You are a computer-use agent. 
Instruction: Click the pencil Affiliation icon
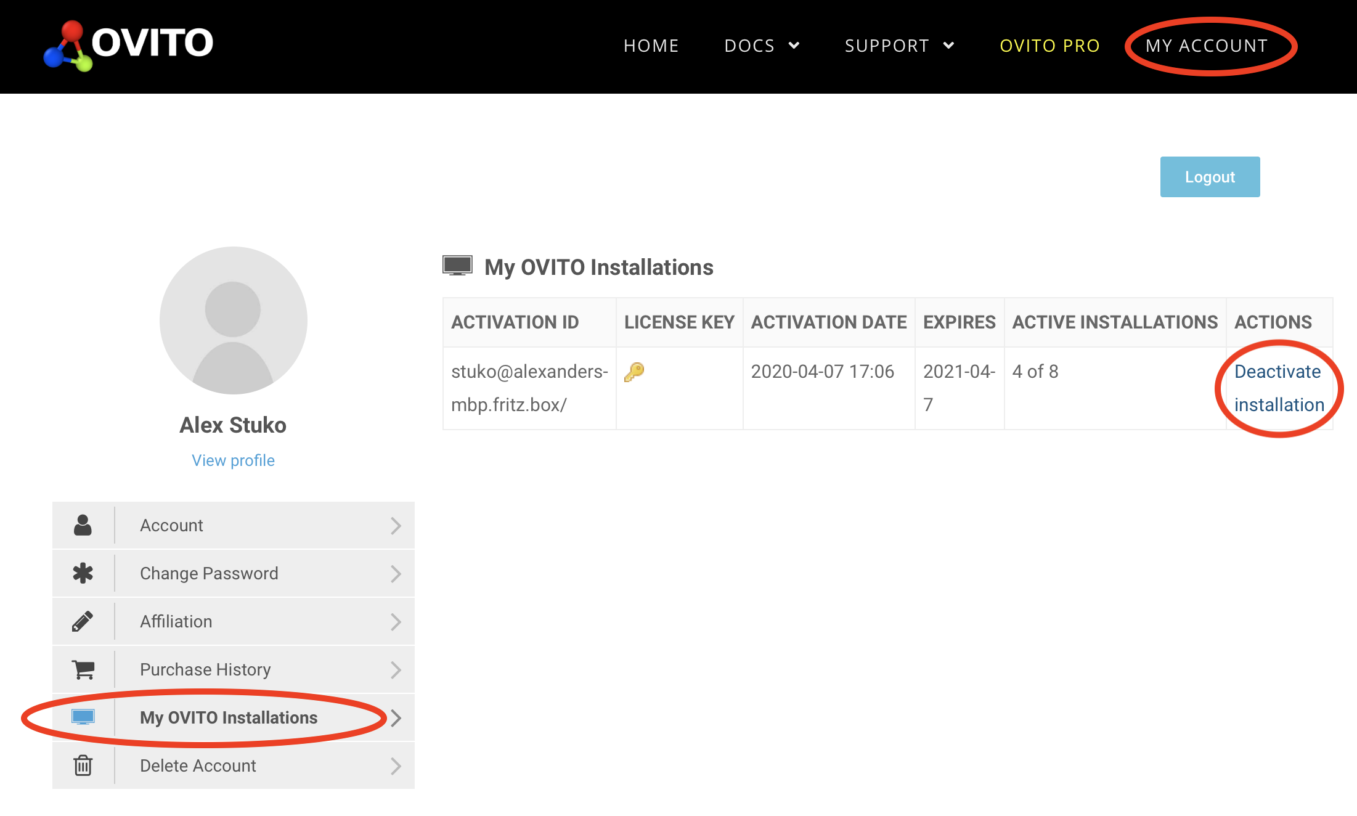(83, 621)
